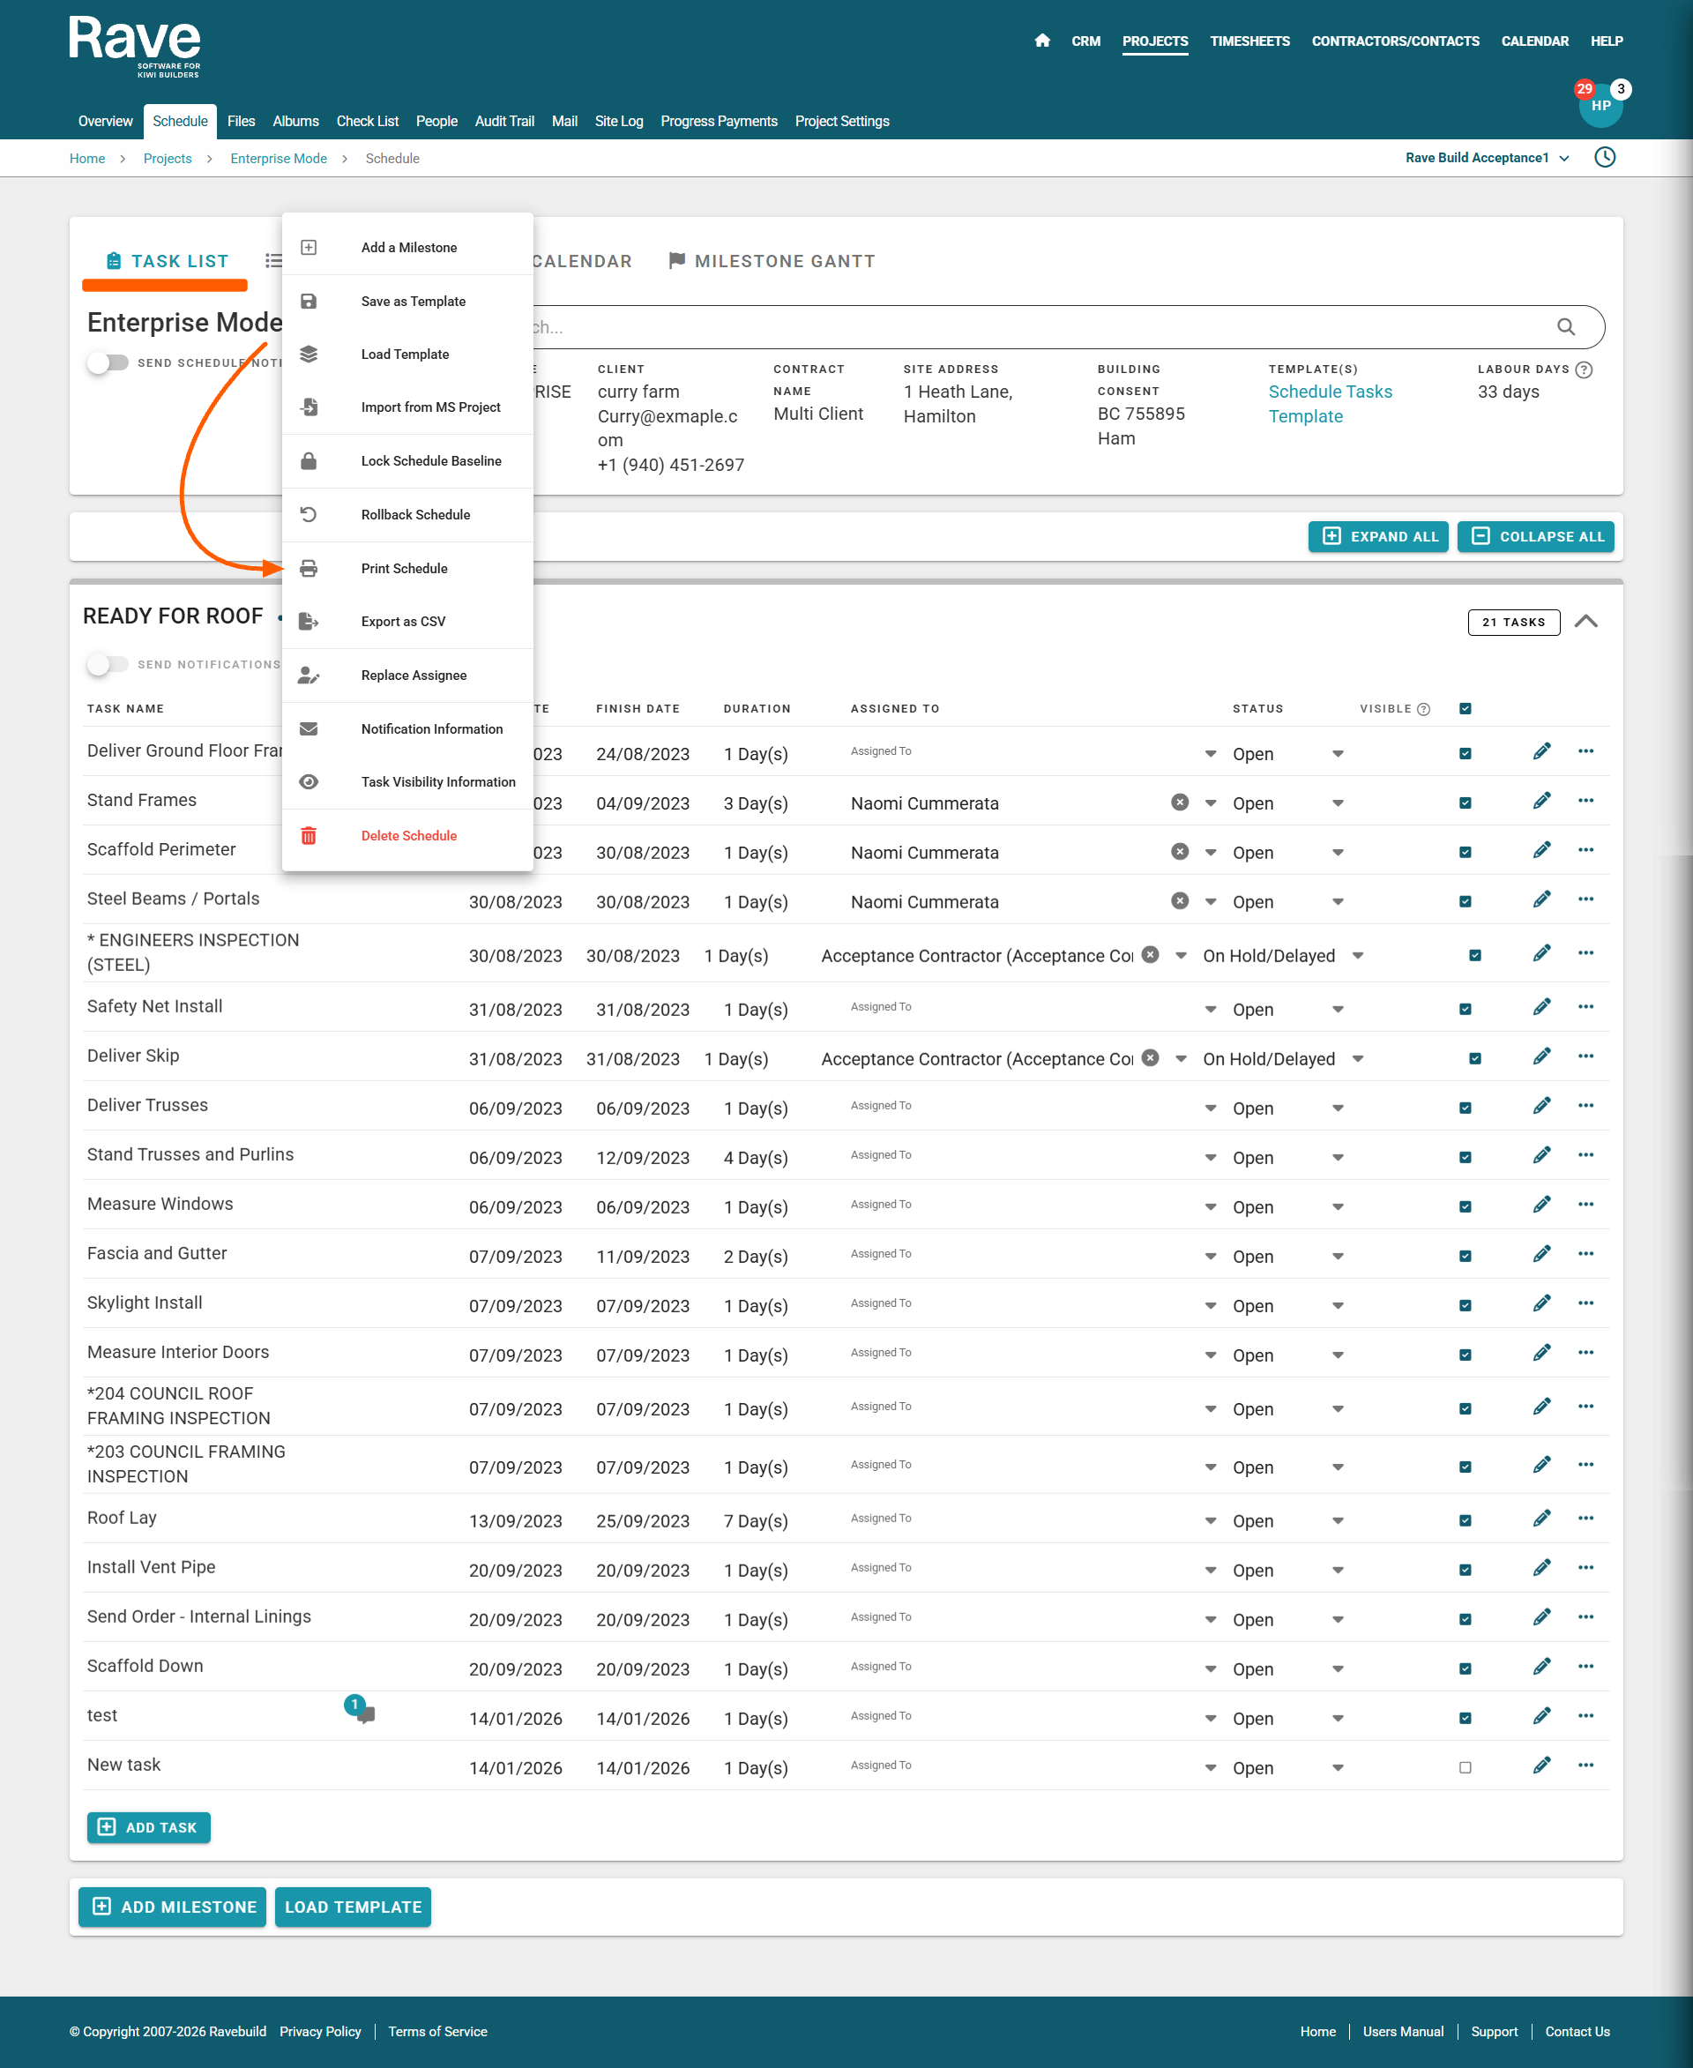Screen dimensions: 1693x2068
Task: Uncheck the visible column header checkbox
Action: (1465, 709)
